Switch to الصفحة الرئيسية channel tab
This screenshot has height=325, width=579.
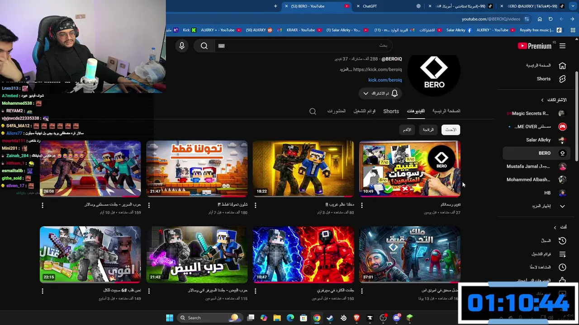[446, 111]
